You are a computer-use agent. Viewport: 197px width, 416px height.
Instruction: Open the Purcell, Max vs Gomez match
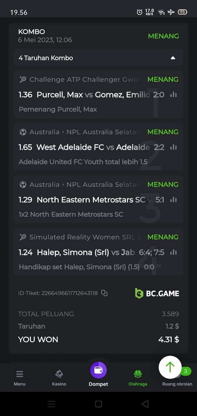[x=92, y=95]
